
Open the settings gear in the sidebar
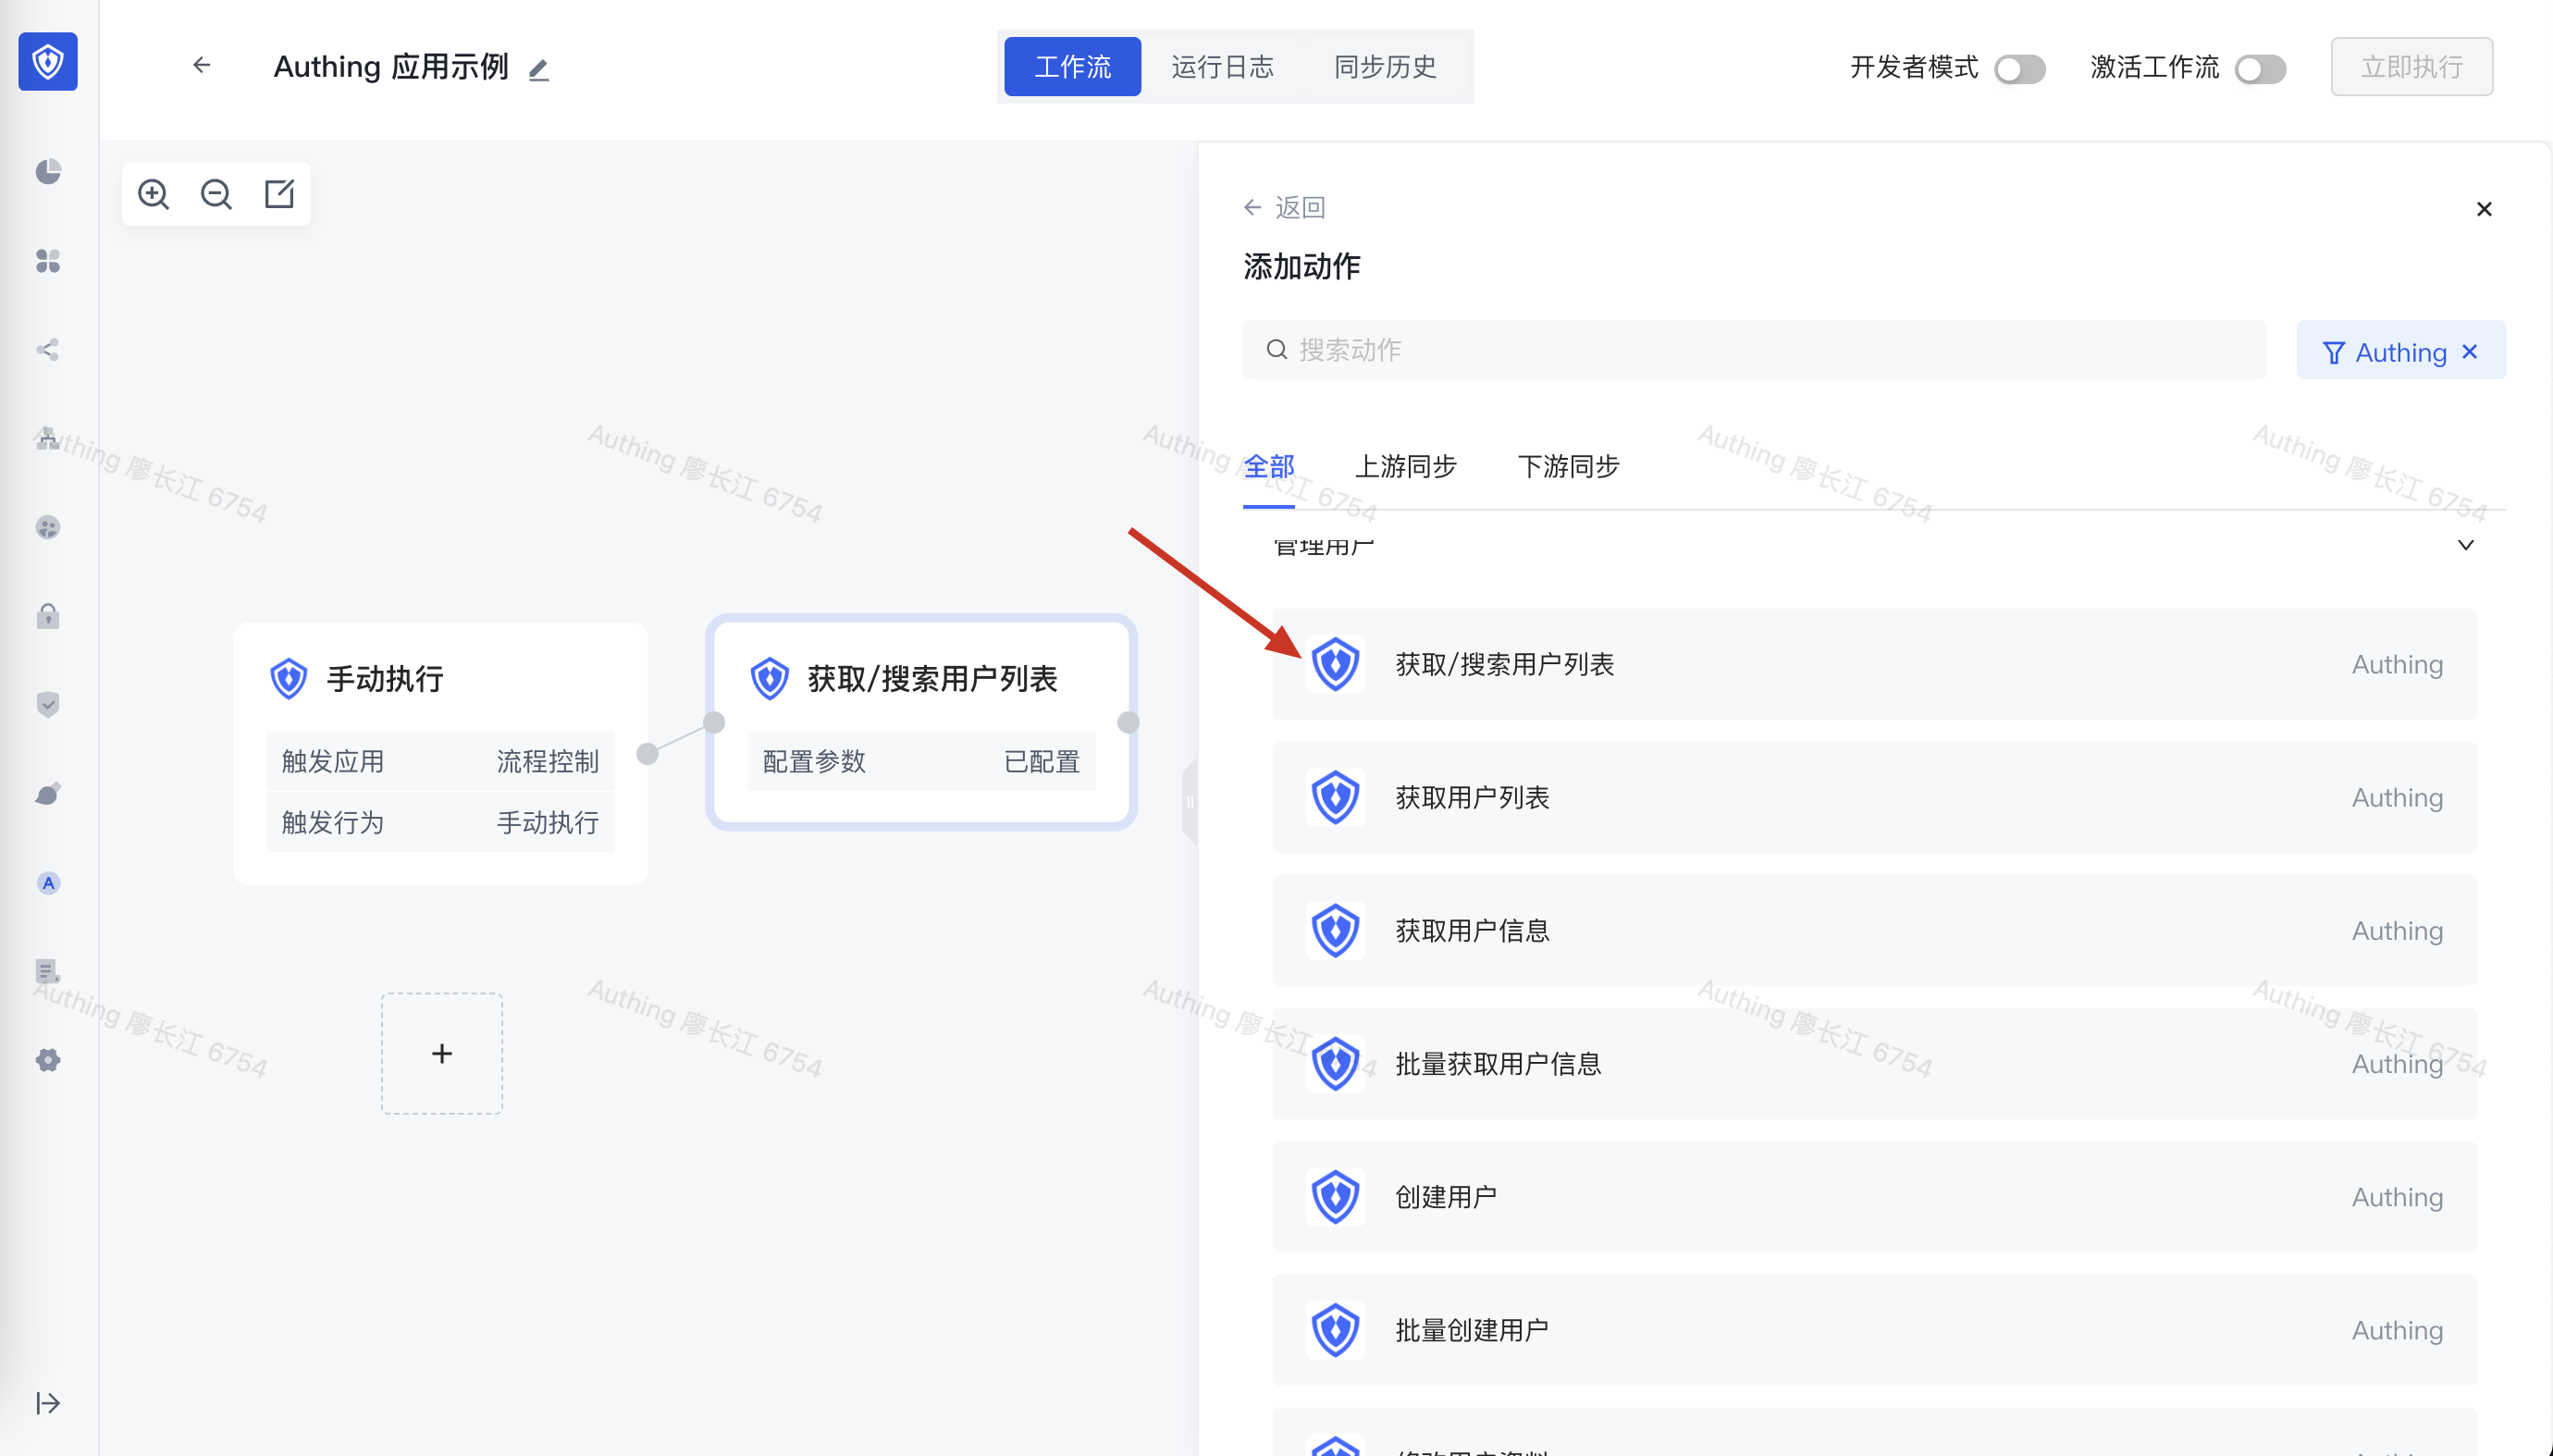tap(47, 1060)
